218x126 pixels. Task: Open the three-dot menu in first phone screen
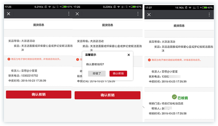(x=69, y=13)
